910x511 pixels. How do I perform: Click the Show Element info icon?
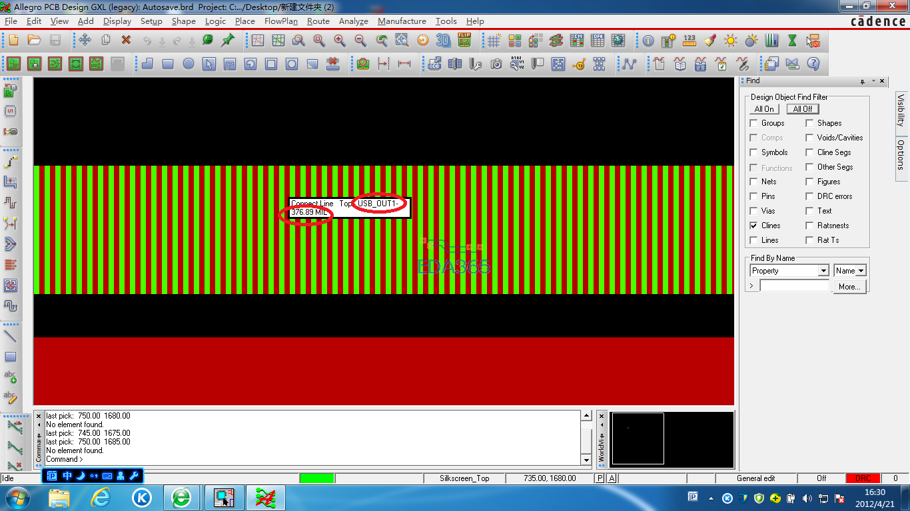coord(648,41)
